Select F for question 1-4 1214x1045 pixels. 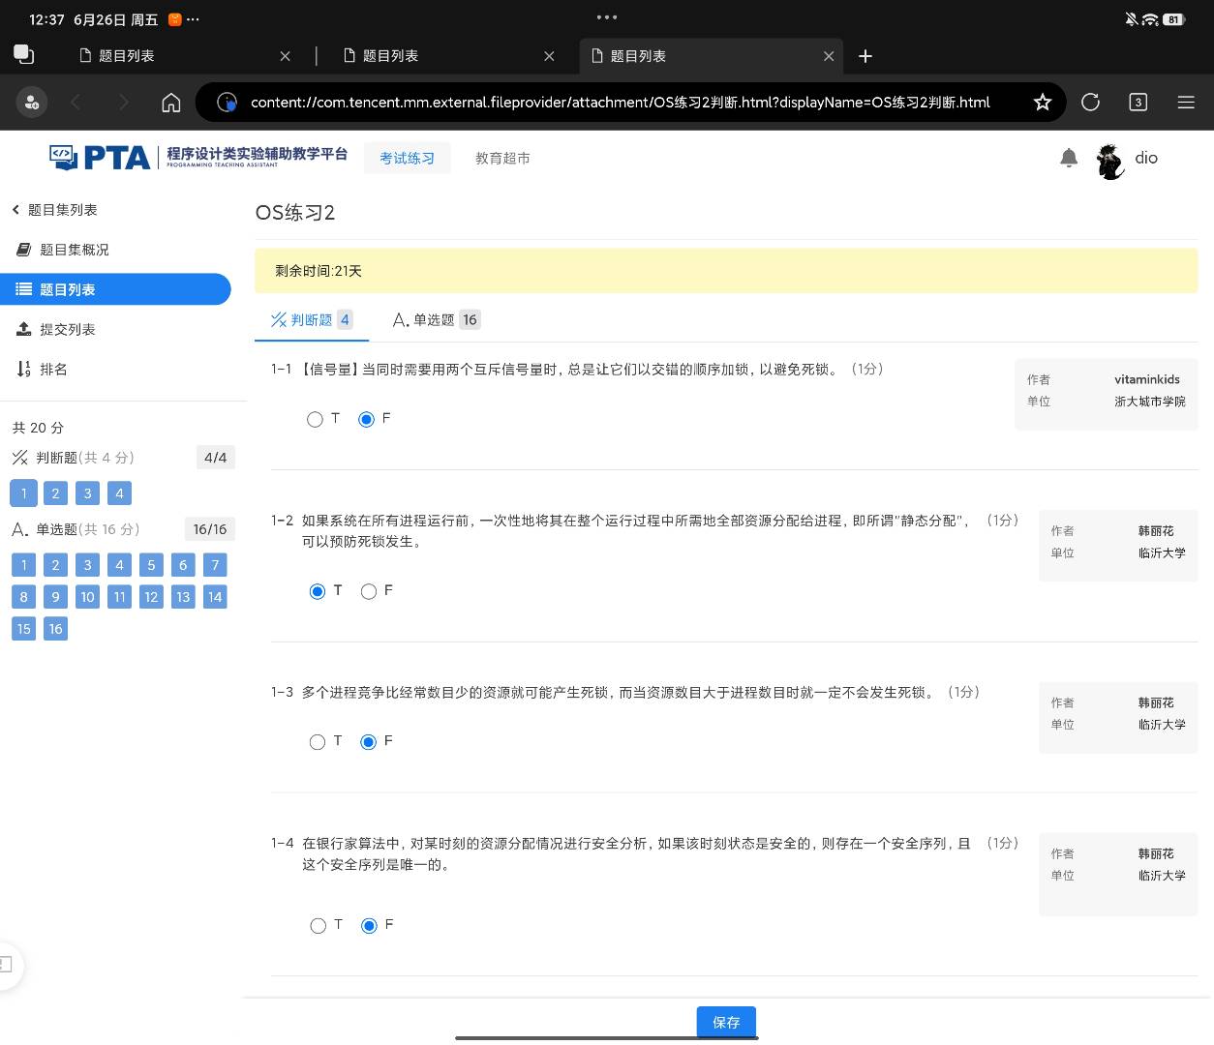click(x=369, y=926)
